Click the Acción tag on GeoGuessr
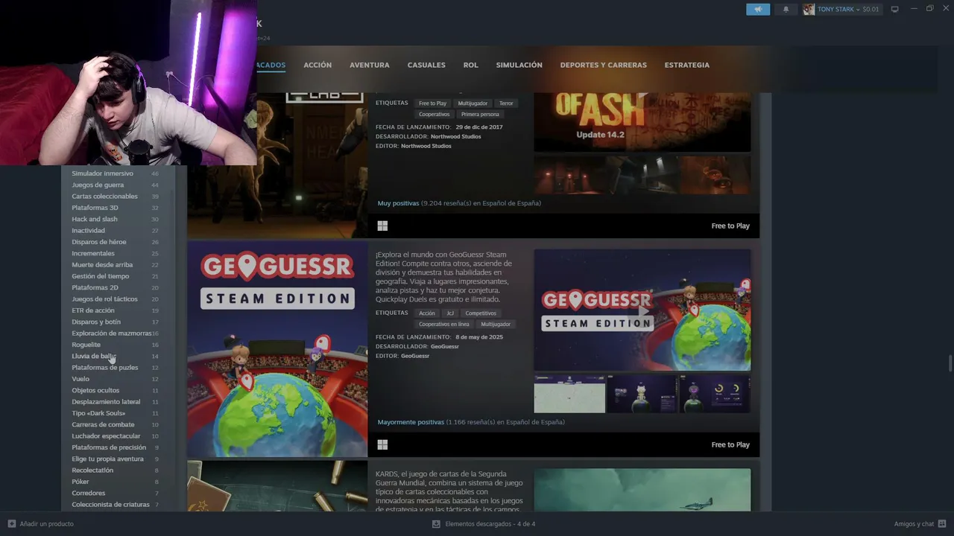The image size is (954, 536). click(x=427, y=313)
